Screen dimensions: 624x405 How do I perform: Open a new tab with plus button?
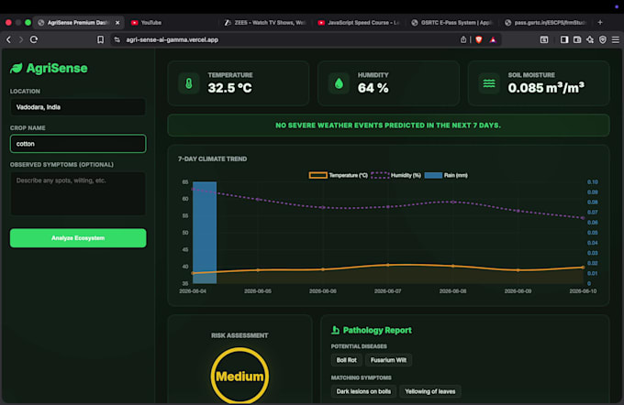click(600, 23)
